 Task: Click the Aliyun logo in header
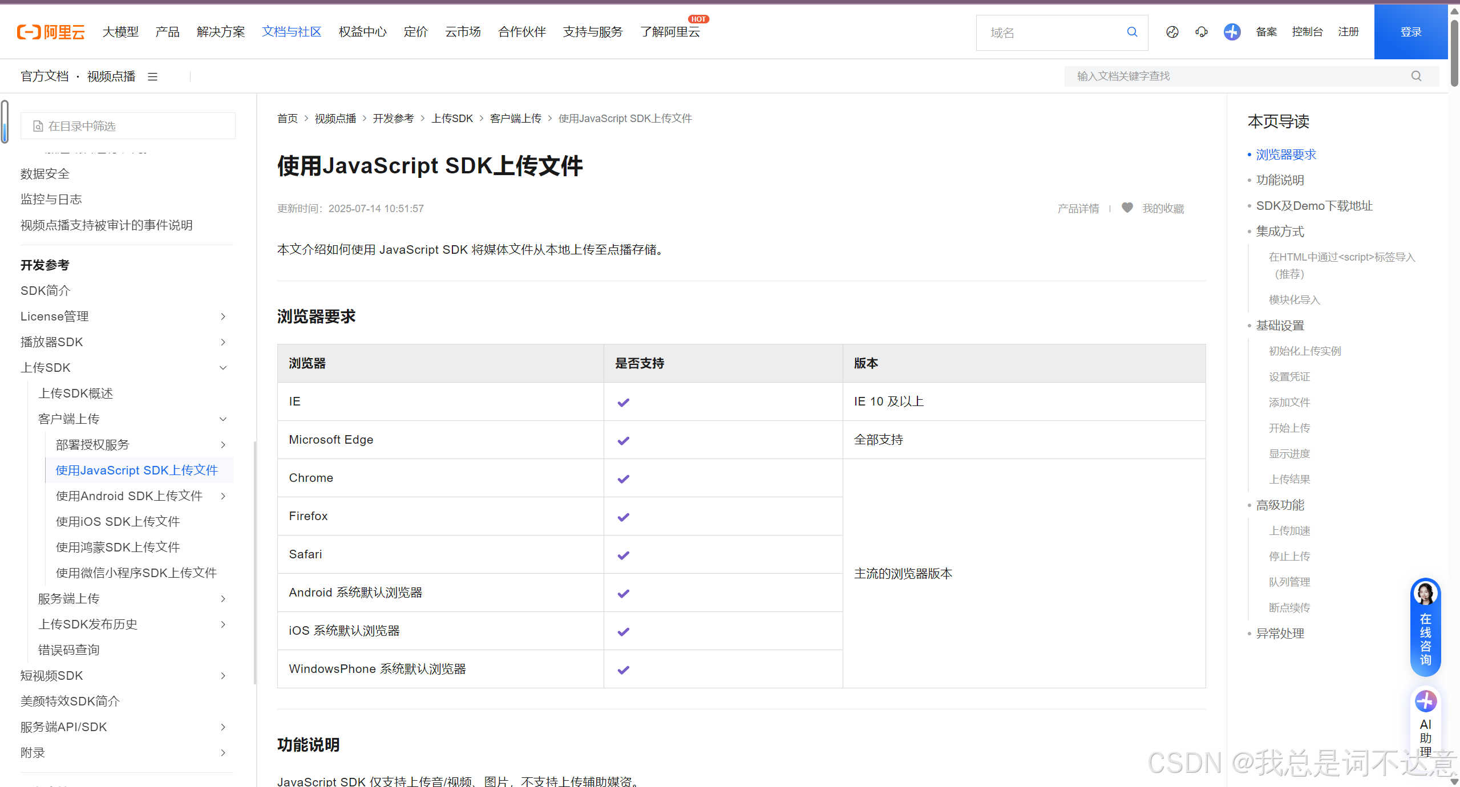(x=51, y=32)
